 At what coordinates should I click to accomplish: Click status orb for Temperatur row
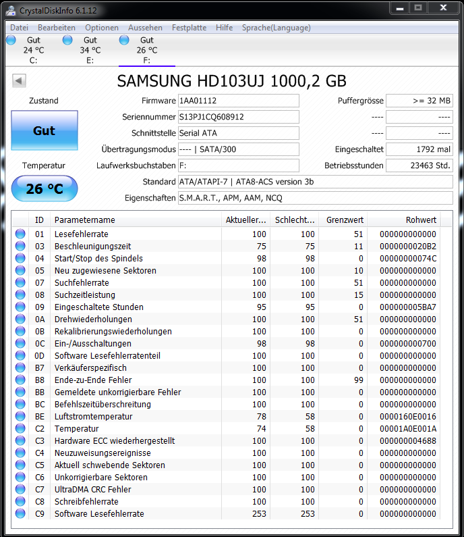click(x=20, y=428)
